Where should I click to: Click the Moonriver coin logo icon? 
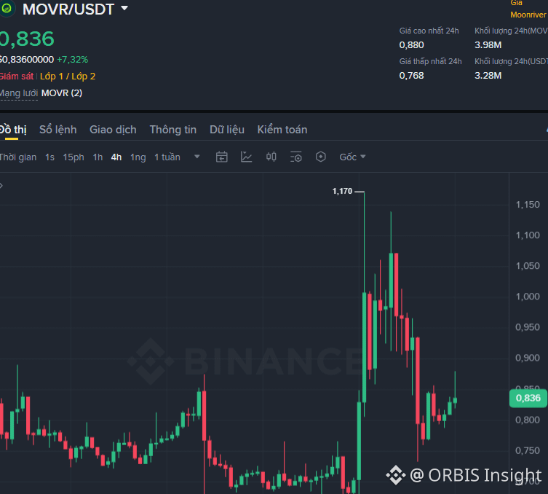[x=7, y=9]
